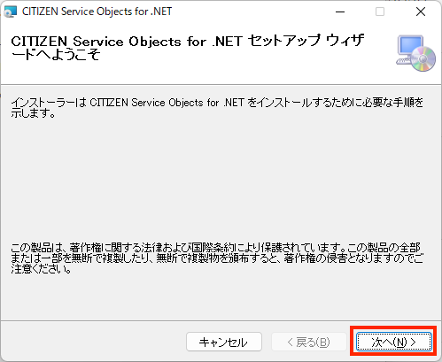Click the divider line under the header banner
442x362 pixels.
point(221,84)
